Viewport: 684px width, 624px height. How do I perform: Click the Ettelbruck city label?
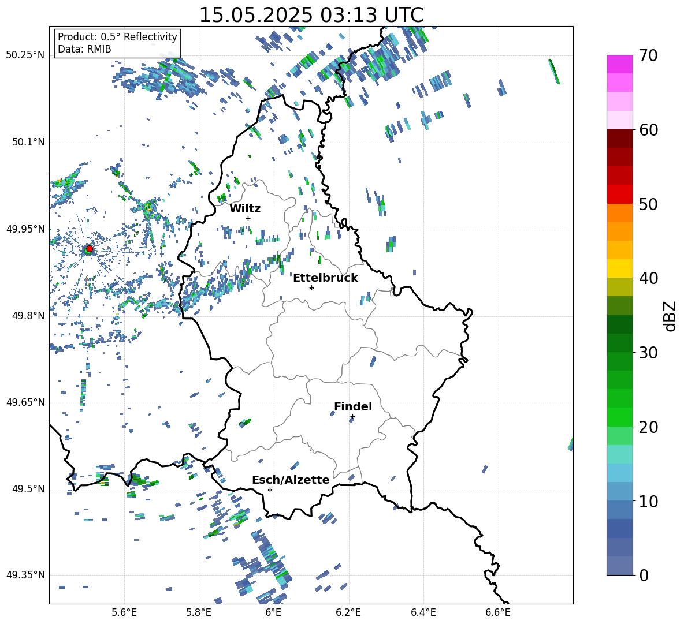coord(325,278)
